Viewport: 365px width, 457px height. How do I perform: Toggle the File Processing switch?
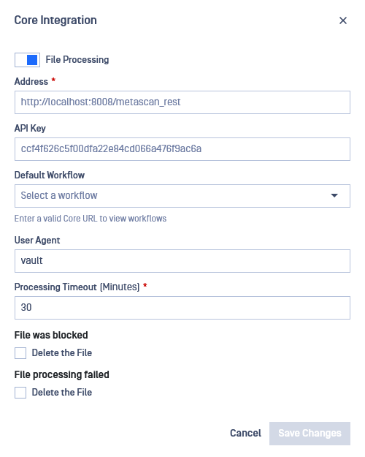tap(27, 60)
